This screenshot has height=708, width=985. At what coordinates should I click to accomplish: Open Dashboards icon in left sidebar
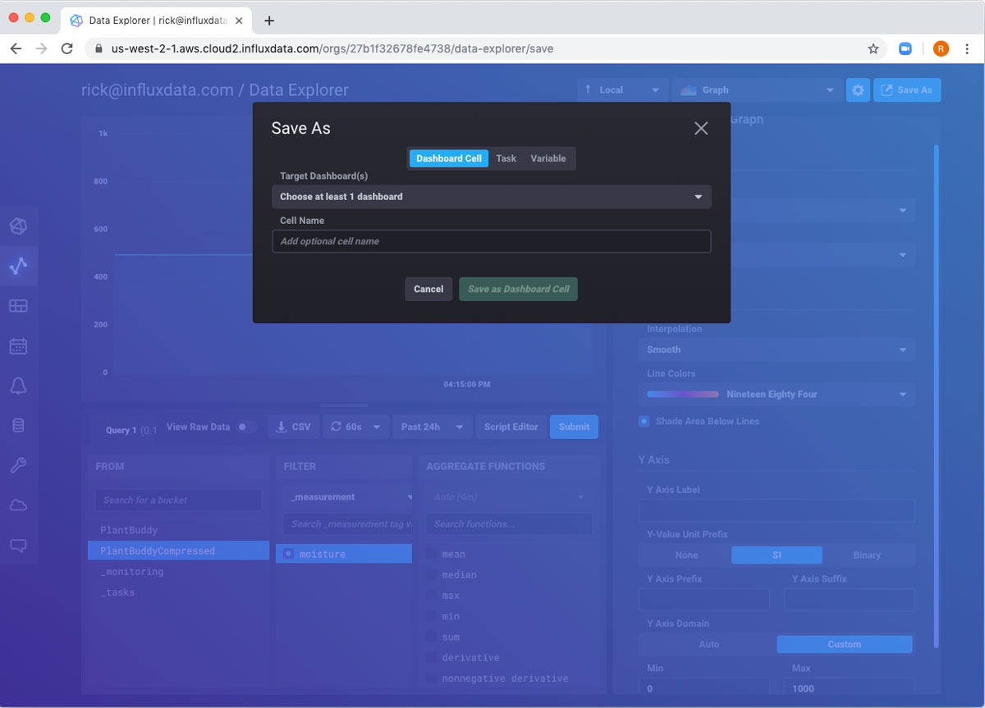pos(18,306)
